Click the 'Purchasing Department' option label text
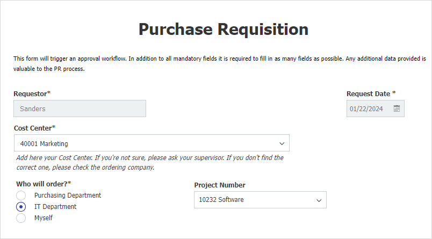This screenshot has width=432, height=239. pyautogui.click(x=68, y=195)
